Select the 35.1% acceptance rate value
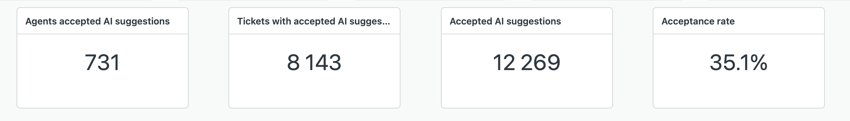The width and height of the screenshot is (850, 121). pyautogui.click(x=738, y=62)
